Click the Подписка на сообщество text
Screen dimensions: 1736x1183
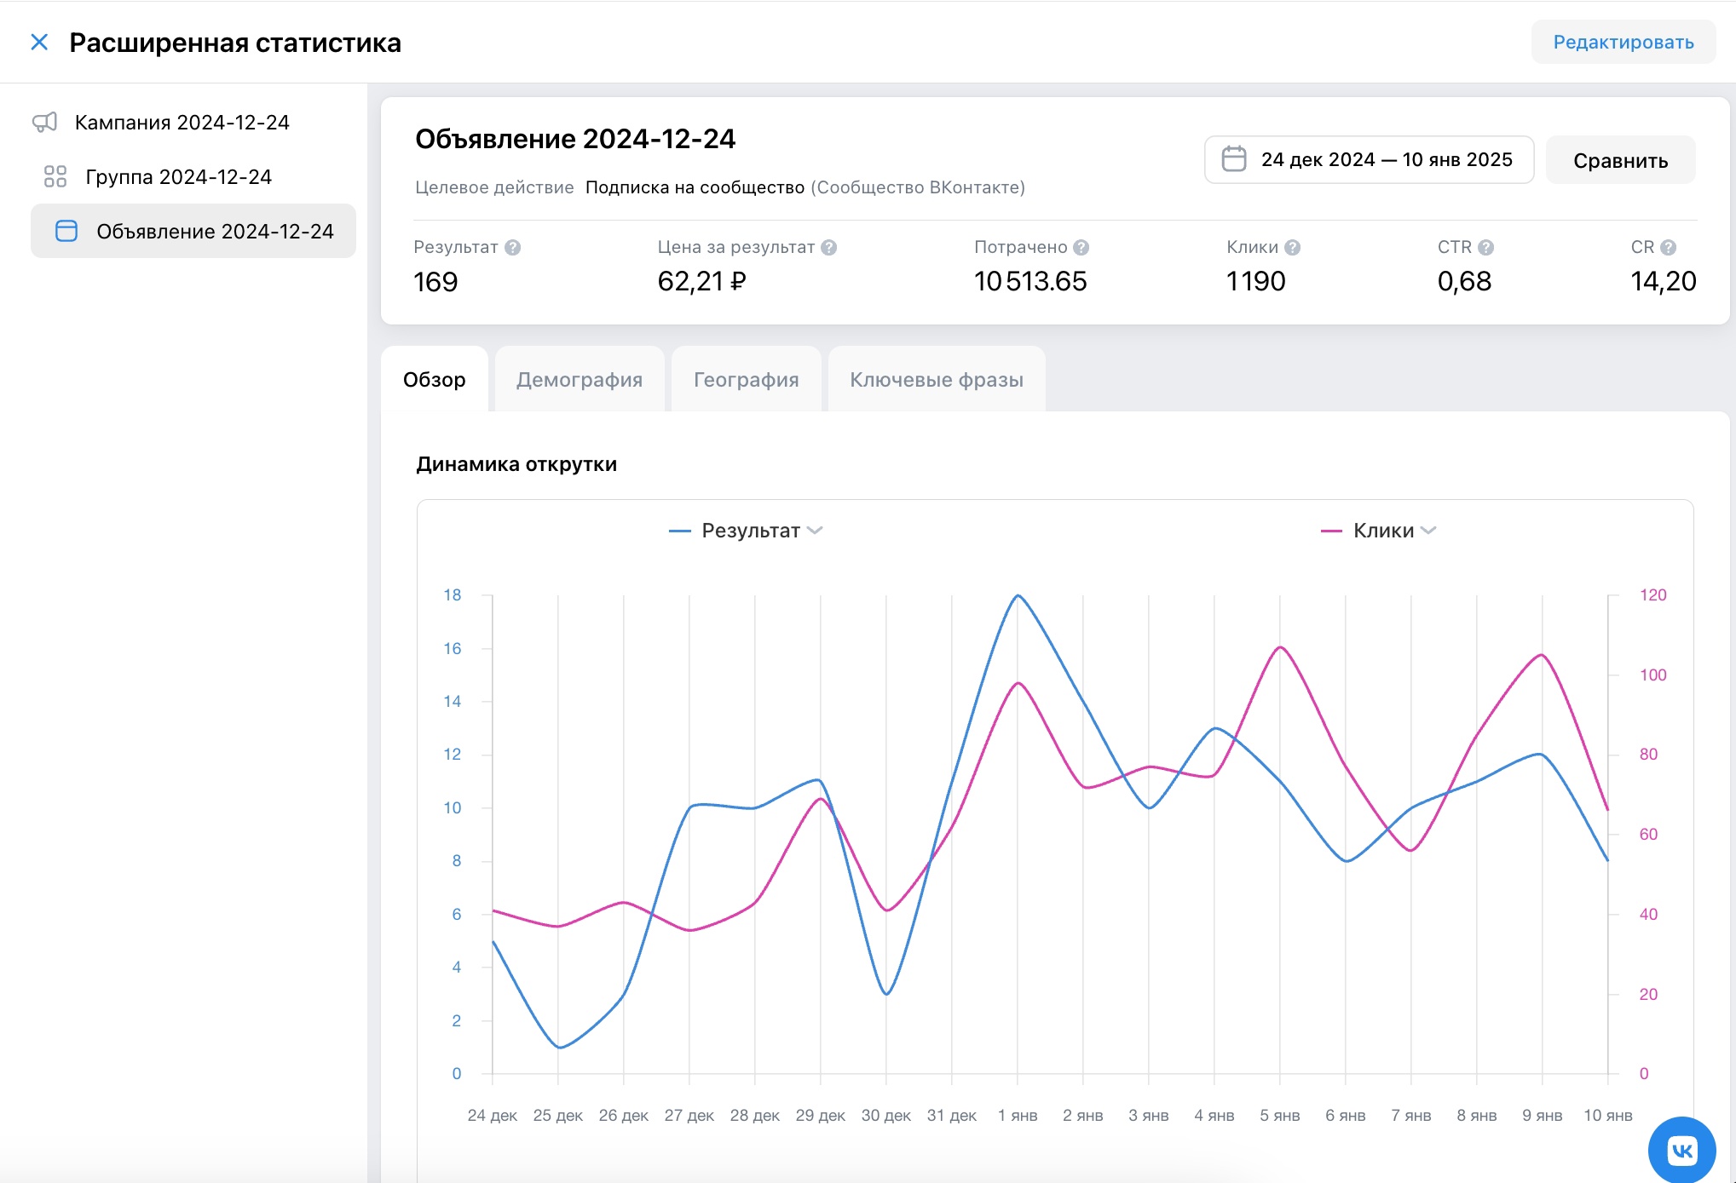coord(695,187)
